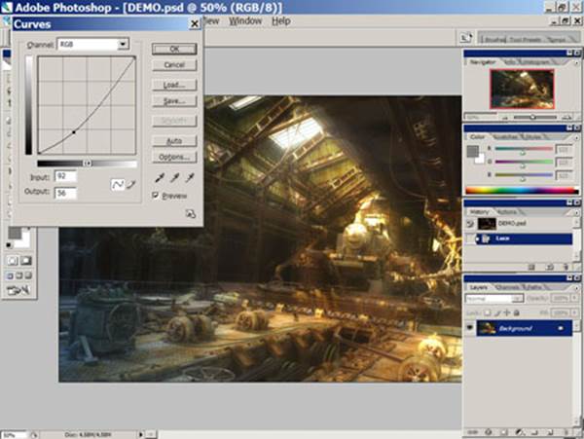584x439 pixels.
Task: Click Jump to ImageReady icon in toolbox
Action: [x=18, y=290]
